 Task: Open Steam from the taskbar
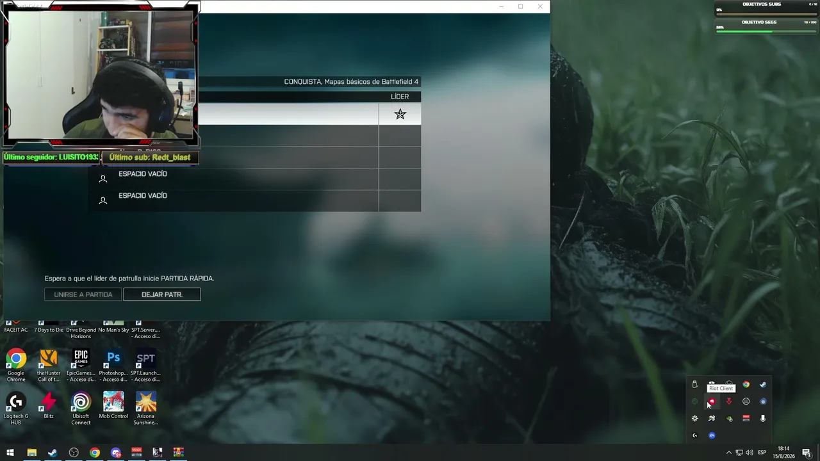[53, 453]
